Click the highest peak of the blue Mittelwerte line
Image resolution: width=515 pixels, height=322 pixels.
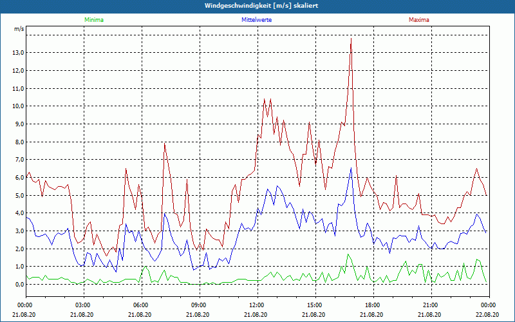click(351, 168)
